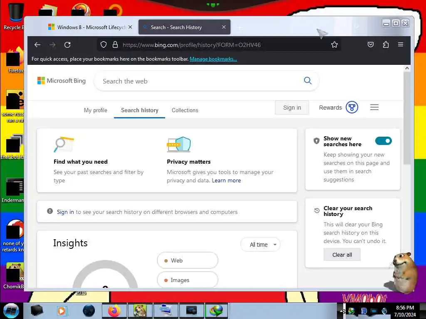Click the Sign in button
The height and width of the screenshot is (319, 426).
292,108
